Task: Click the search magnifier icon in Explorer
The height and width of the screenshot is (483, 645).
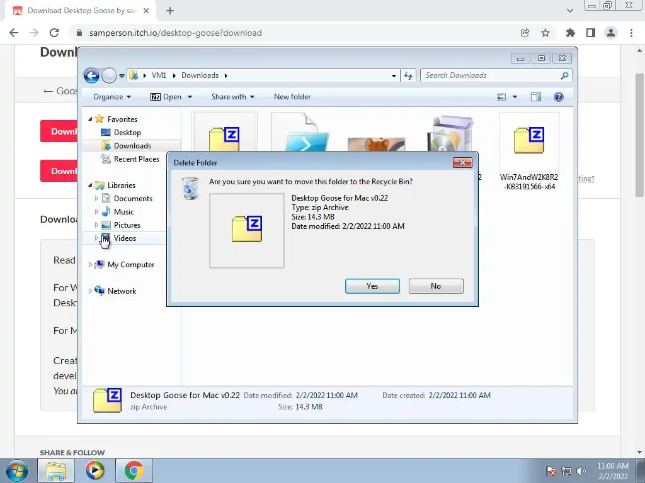Action: (565, 75)
